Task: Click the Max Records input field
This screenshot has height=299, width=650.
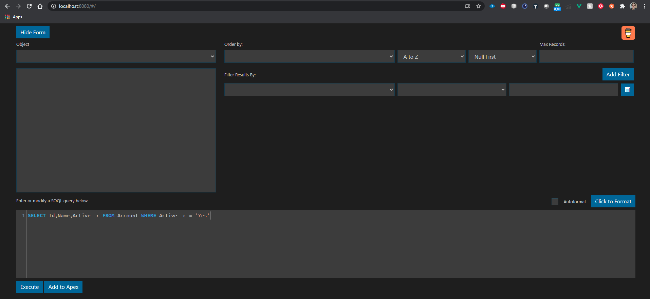Action: [x=587, y=56]
